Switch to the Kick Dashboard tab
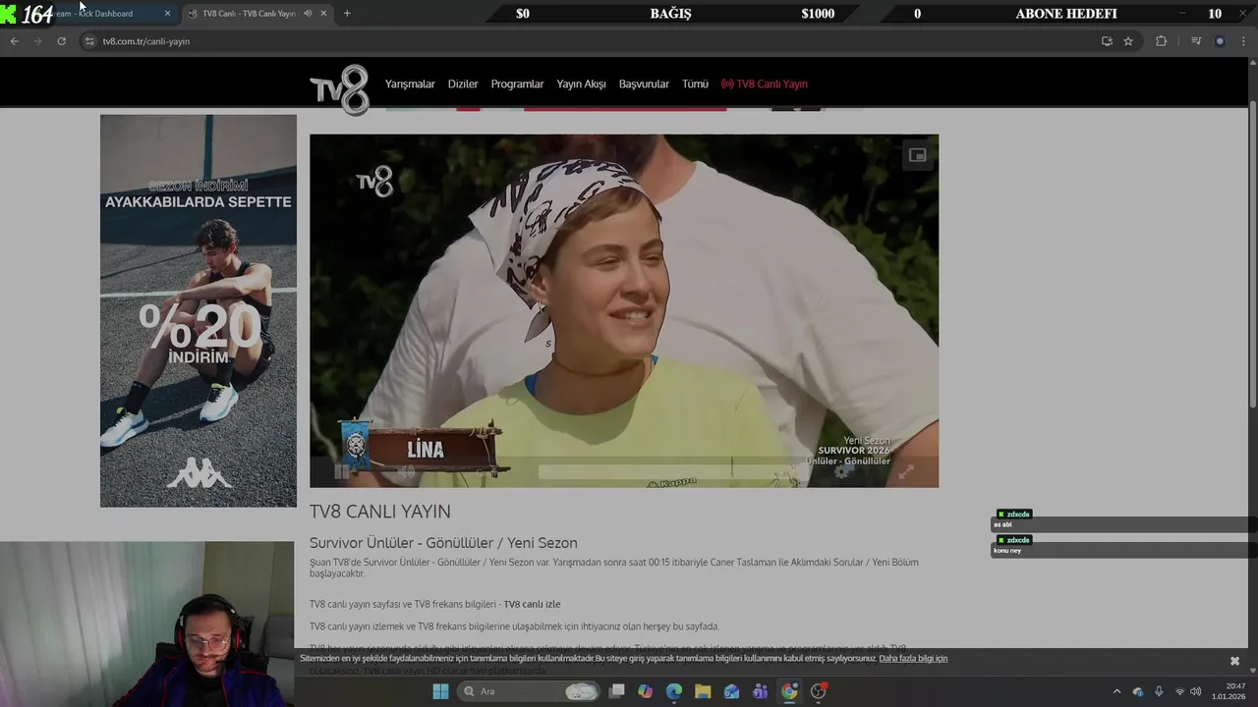Image resolution: width=1258 pixels, height=707 pixels. click(103, 14)
